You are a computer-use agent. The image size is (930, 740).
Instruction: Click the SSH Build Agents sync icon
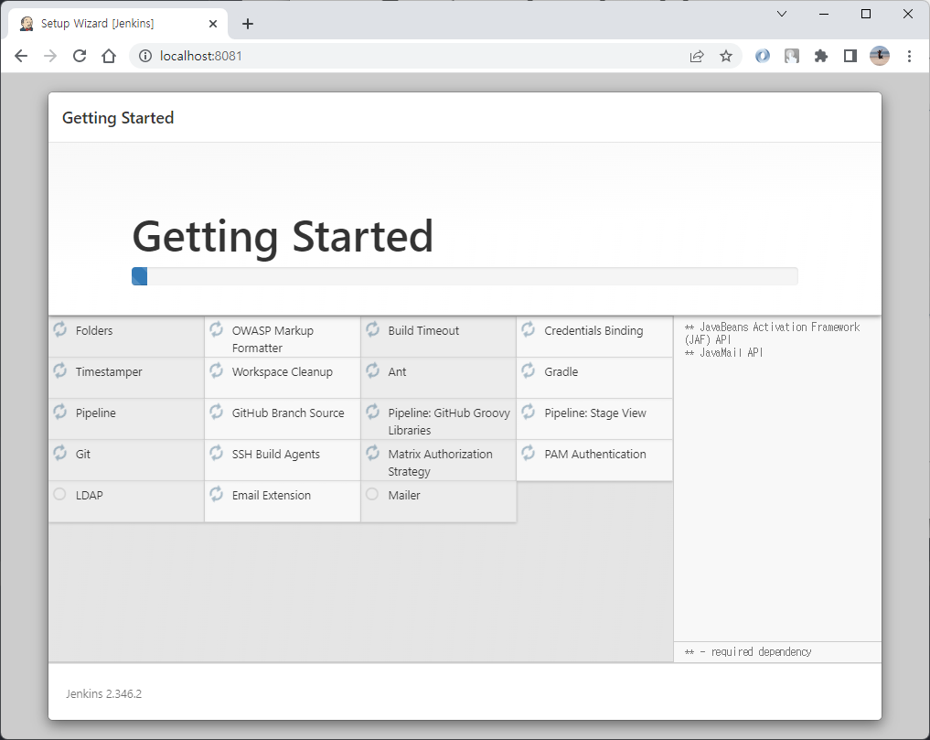[x=217, y=454]
